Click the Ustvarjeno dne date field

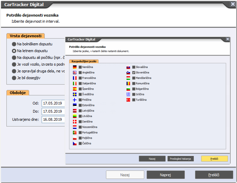[53, 120]
